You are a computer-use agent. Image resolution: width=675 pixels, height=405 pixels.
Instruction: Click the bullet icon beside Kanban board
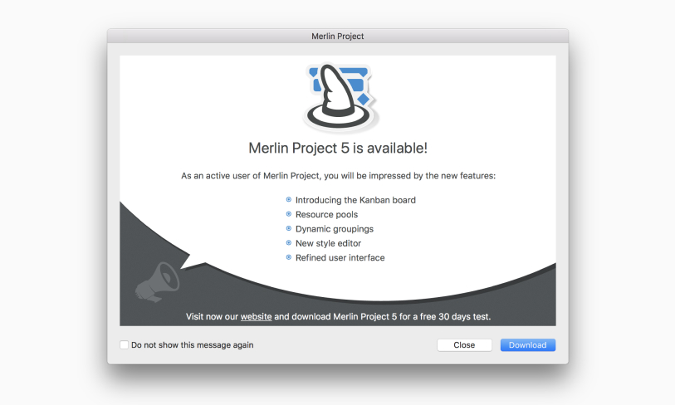[x=289, y=199]
